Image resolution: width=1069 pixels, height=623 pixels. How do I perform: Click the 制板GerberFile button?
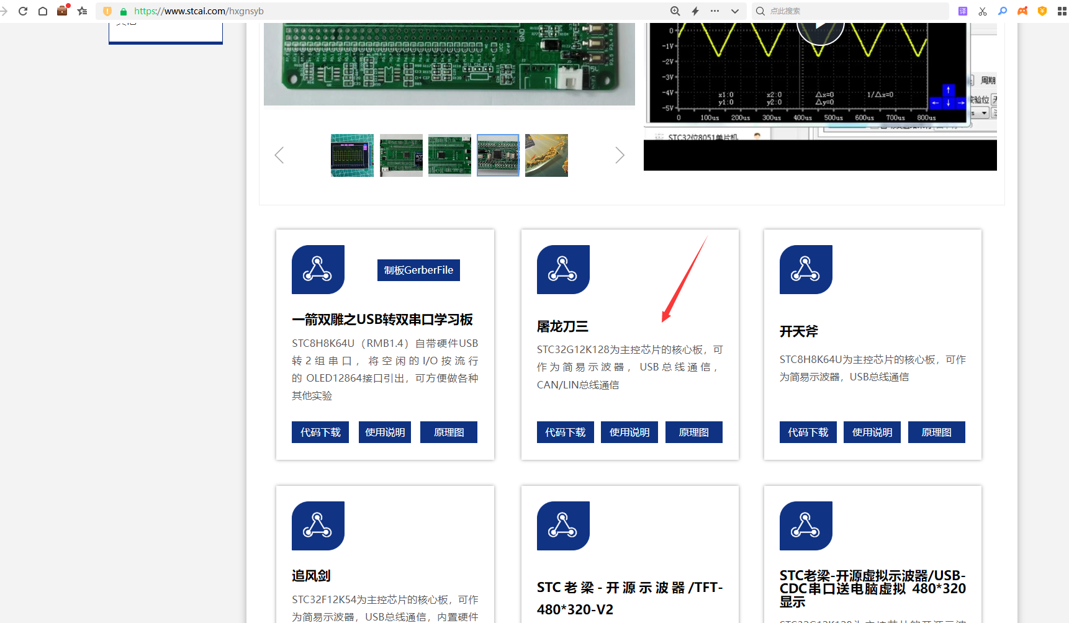pyautogui.click(x=418, y=270)
